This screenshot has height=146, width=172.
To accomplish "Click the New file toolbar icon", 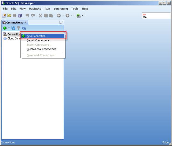I will [x=4, y=16].
